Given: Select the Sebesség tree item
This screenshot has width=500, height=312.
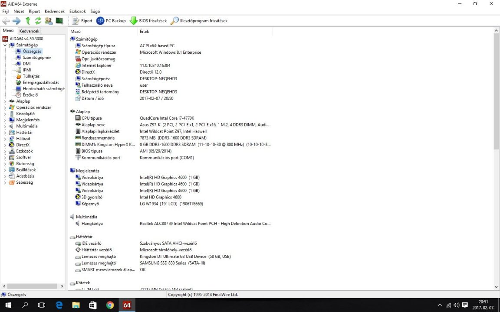Looking at the screenshot, I should point(25,182).
